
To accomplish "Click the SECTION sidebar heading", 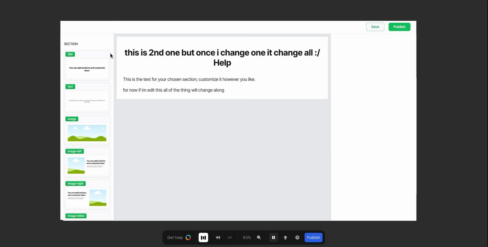I will pyautogui.click(x=71, y=44).
